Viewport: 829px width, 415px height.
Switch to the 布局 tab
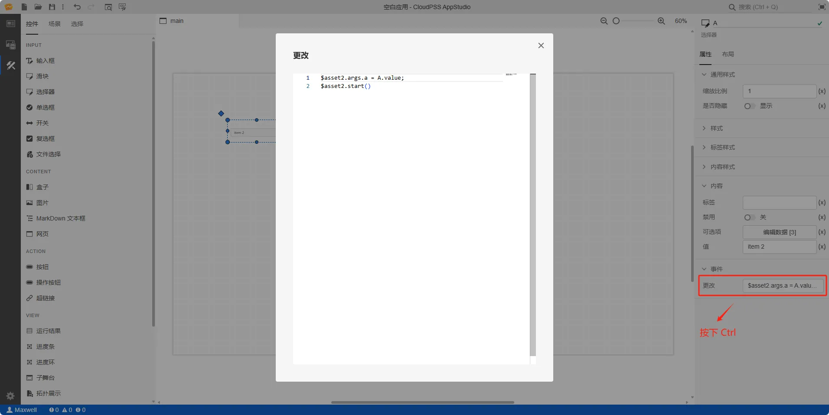click(x=728, y=54)
